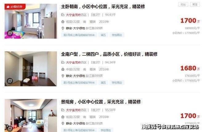Click house icon beside 中层/22层 in second listing
This screenshot has width=203, height=132.
(63, 69)
